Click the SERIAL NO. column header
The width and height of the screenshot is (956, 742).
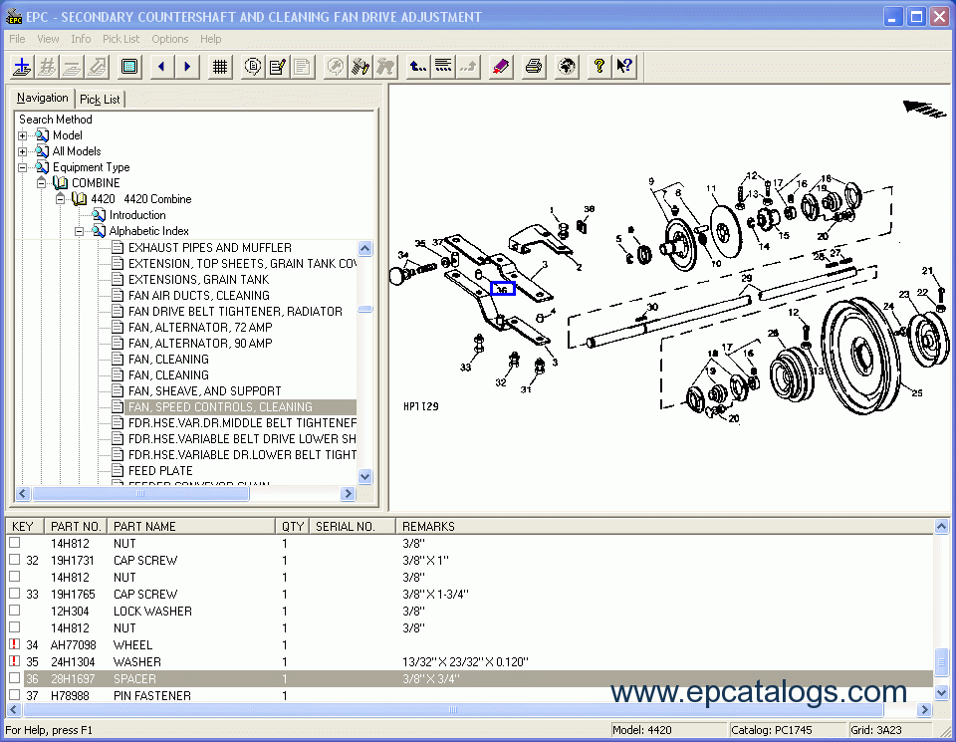tap(353, 526)
